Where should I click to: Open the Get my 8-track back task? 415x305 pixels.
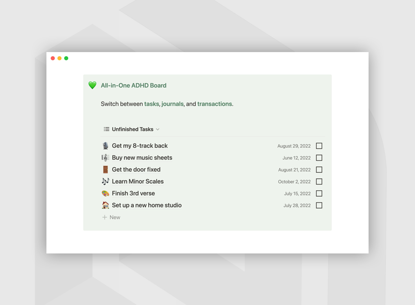click(140, 146)
